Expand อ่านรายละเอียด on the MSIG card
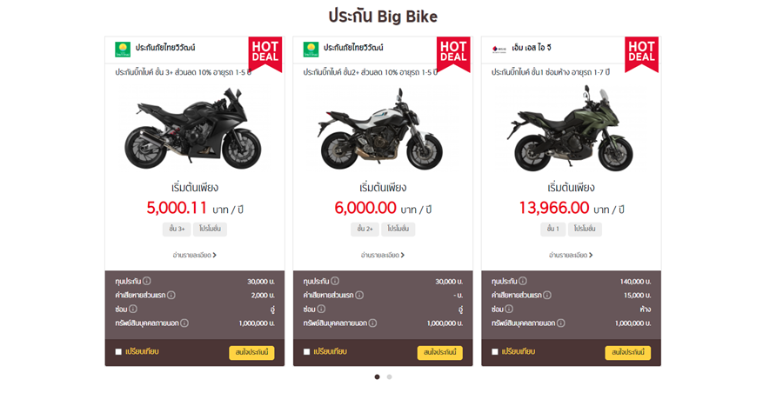783x393 pixels. click(x=571, y=255)
